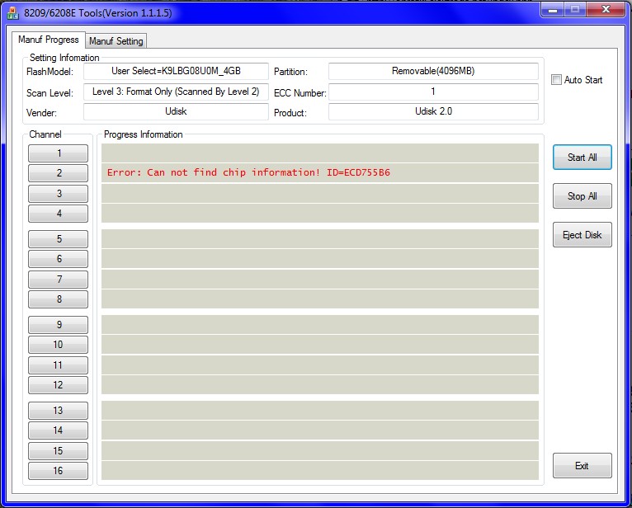The image size is (632, 508).
Task: Choose channel 7 button
Action: (58, 280)
